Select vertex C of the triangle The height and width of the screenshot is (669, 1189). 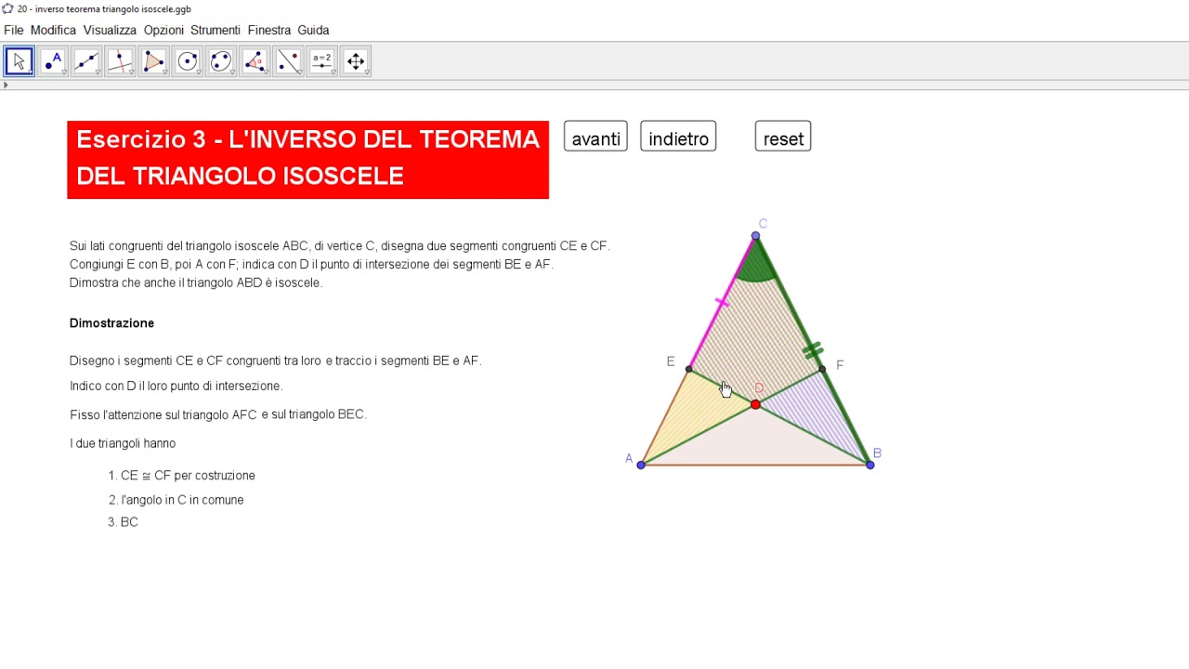click(755, 236)
